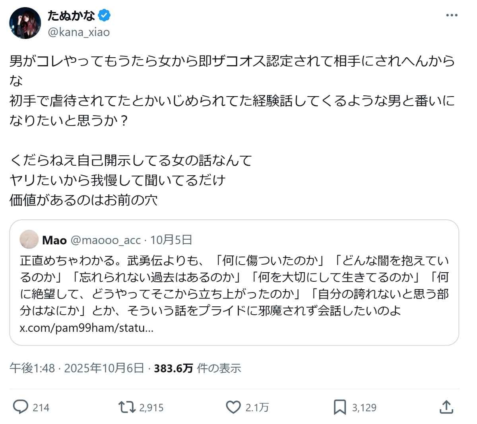Click the たぬかな display name
The height and width of the screenshot is (424, 477).
pos(71,16)
